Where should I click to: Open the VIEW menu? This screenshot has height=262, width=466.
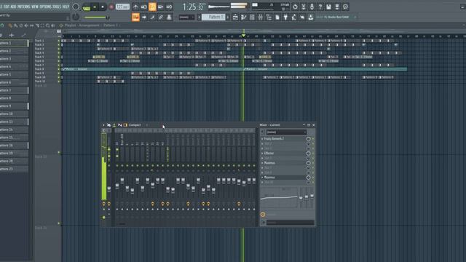tap(35, 7)
